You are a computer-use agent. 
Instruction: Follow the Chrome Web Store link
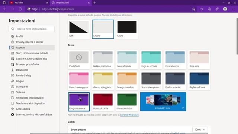click(x=129, y=115)
